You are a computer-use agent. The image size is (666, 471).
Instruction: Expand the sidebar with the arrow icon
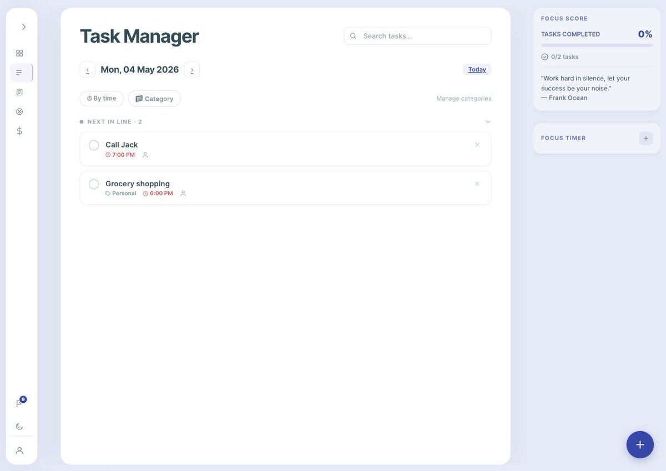(24, 27)
